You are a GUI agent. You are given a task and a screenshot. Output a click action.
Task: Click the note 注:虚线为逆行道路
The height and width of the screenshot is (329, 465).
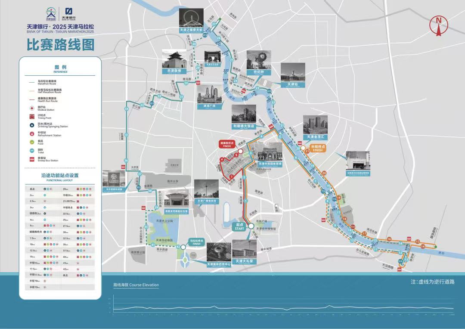click(432, 282)
